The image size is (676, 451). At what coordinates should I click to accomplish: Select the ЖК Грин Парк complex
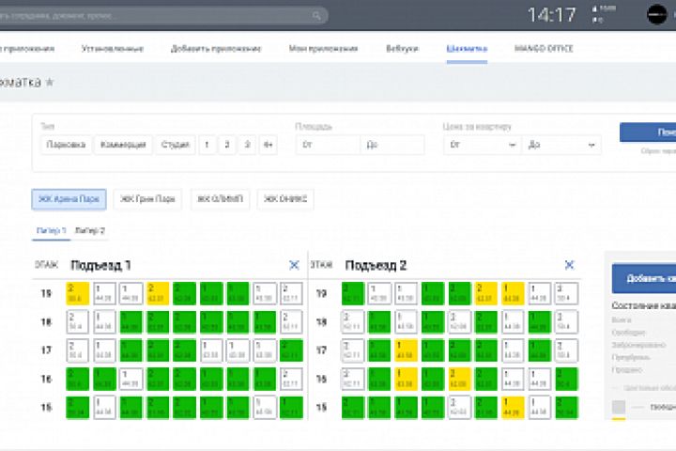coord(148,198)
